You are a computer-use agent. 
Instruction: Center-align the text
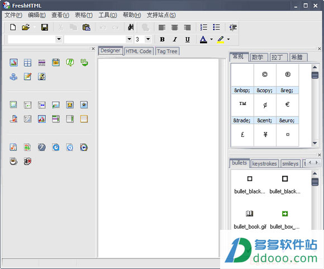[x=175, y=27]
